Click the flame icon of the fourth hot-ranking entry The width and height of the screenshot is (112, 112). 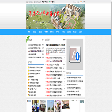[28, 77]
